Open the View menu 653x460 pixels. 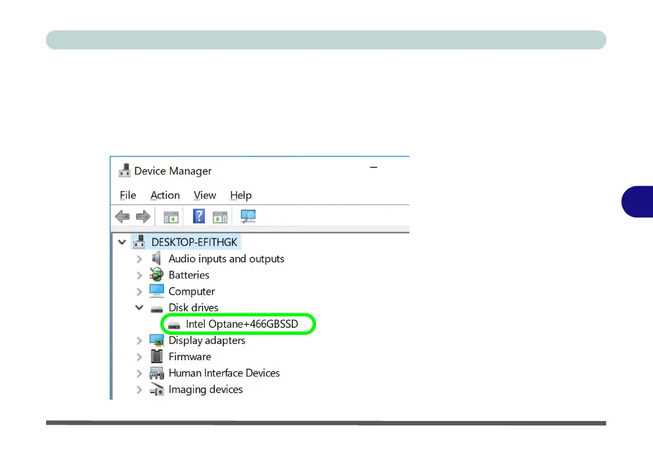[x=205, y=195]
